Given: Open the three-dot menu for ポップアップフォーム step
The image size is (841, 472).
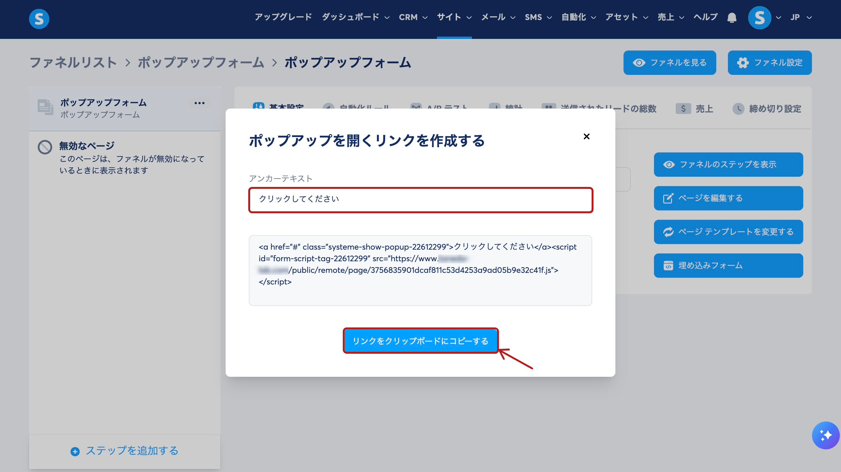Looking at the screenshot, I should click(x=199, y=103).
